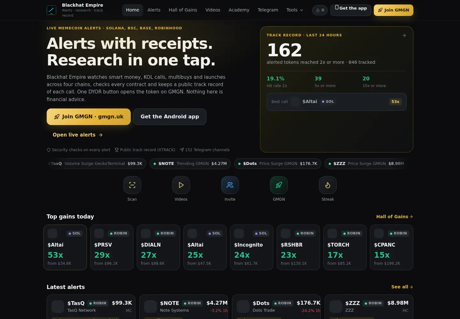The width and height of the screenshot is (460, 319).
Task: Click the 152 Telegram channels text
Action: (207, 150)
